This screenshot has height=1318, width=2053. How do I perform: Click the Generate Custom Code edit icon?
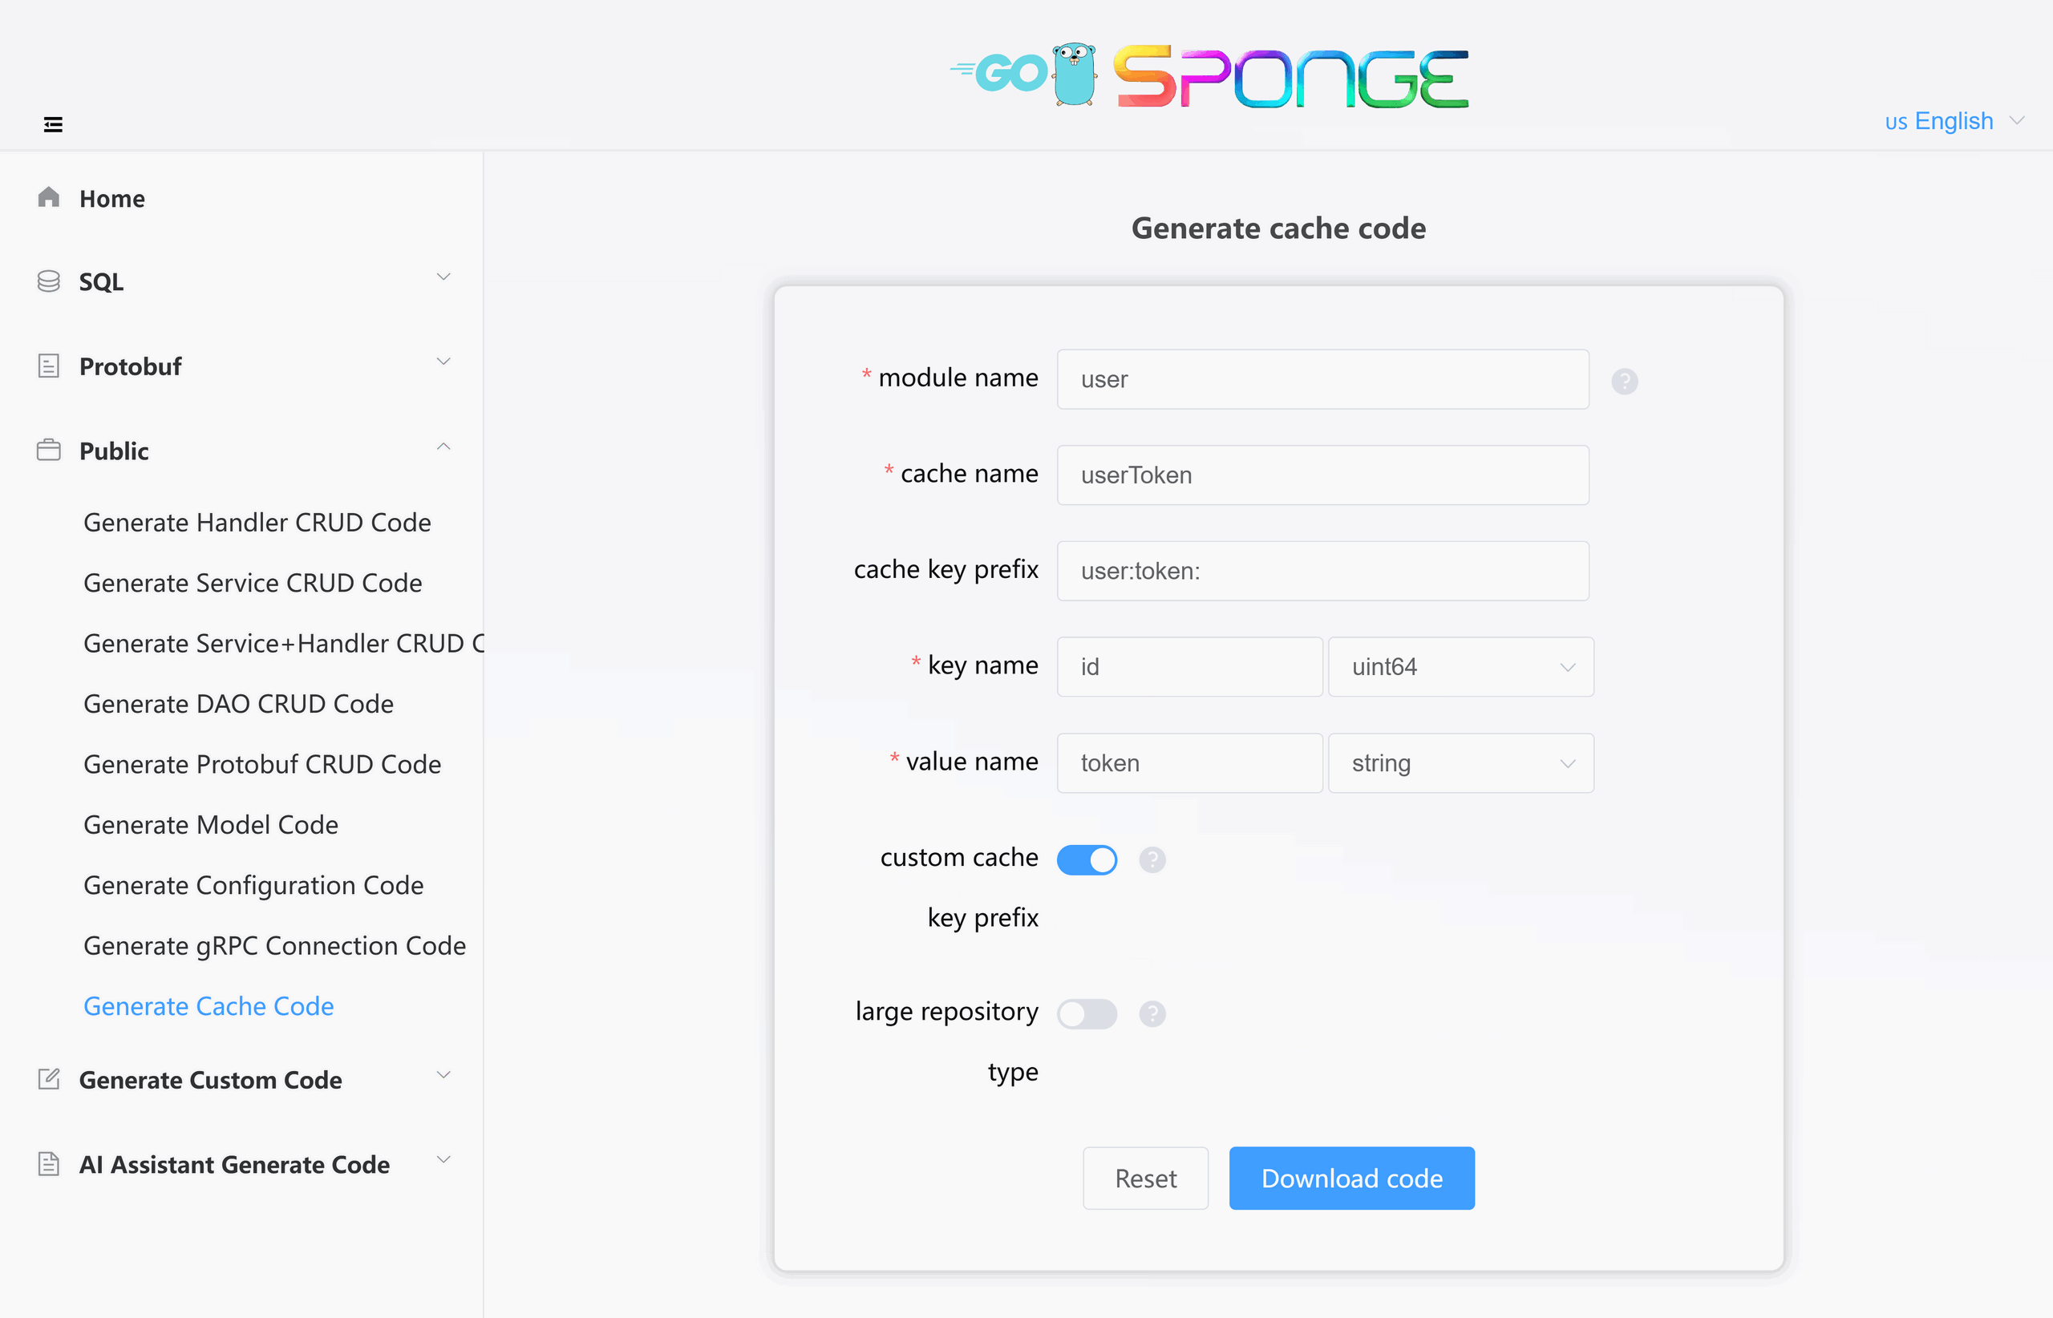coord(49,1079)
